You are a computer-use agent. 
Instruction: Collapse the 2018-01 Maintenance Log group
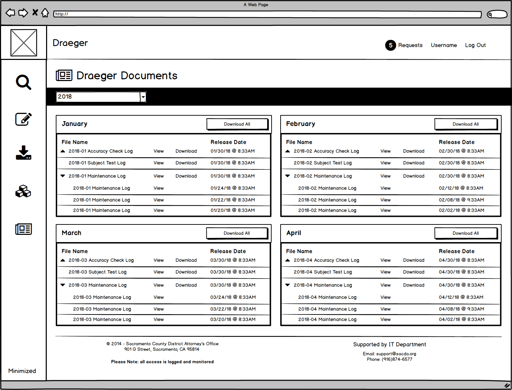tap(63, 176)
